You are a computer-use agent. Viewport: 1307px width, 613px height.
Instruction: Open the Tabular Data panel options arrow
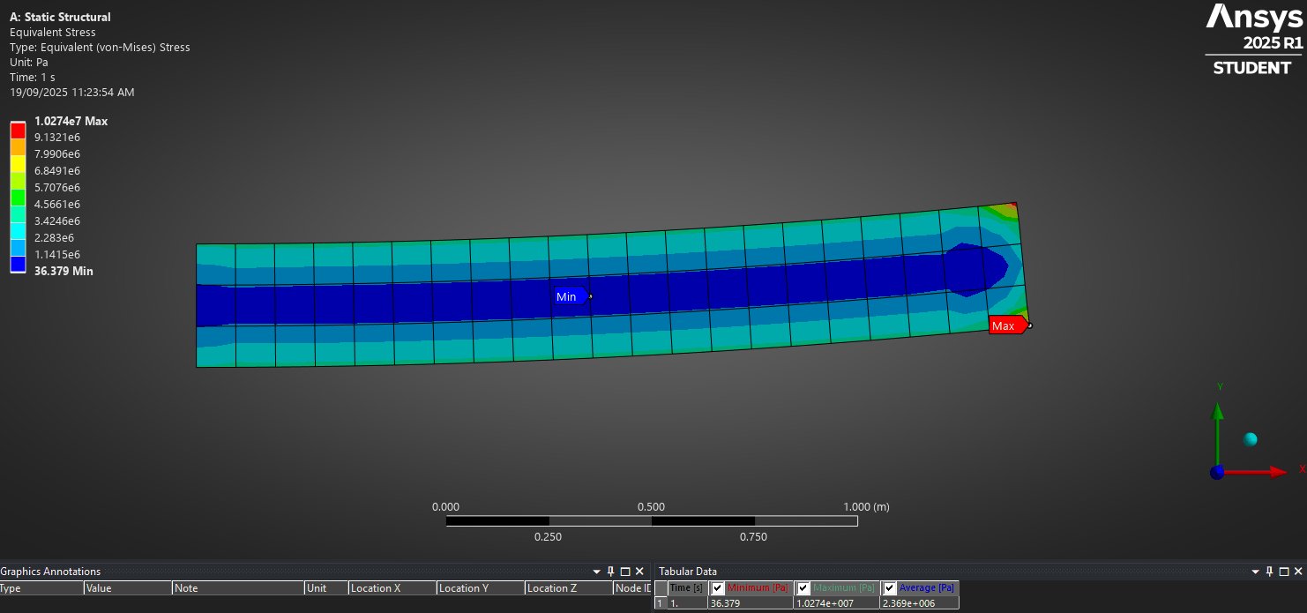tap(1256, 572)
